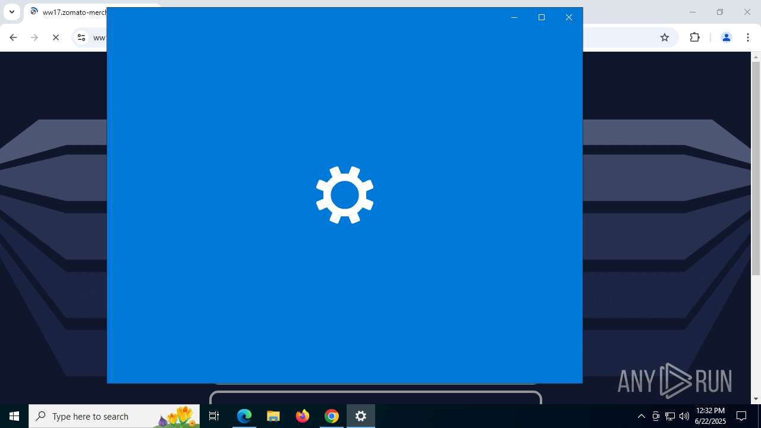
Task: Bookmark this page with the star icon
Action: click(665, 37)
